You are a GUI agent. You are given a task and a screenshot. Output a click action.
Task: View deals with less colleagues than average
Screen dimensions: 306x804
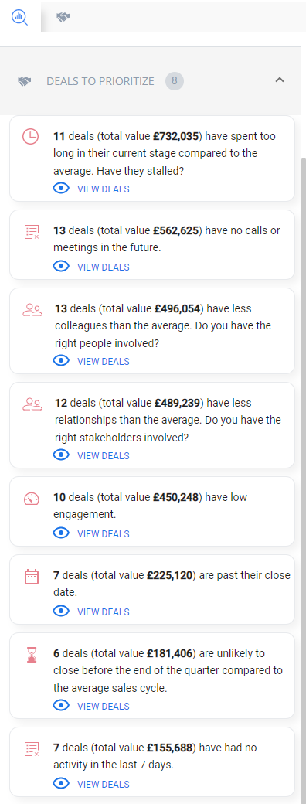[103, 362]
